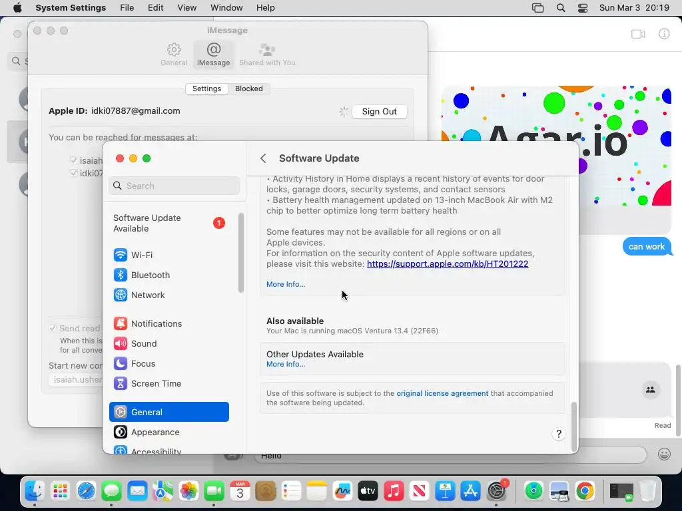This screenshot has width=682, height=511.
Task: Switch to Blocked tab in iMessage window
Action: (249, 88)
